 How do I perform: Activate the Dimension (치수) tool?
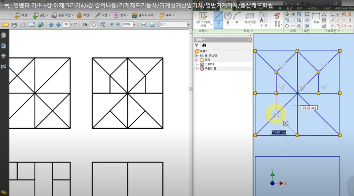[x=316, y=18]
